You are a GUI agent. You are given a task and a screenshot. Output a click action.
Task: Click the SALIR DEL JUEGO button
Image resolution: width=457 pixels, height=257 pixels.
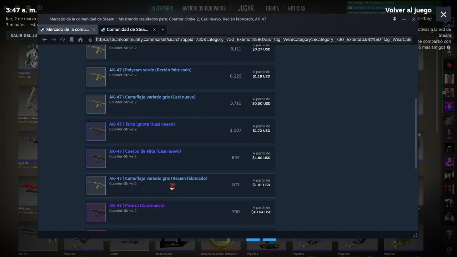[24, 35]
